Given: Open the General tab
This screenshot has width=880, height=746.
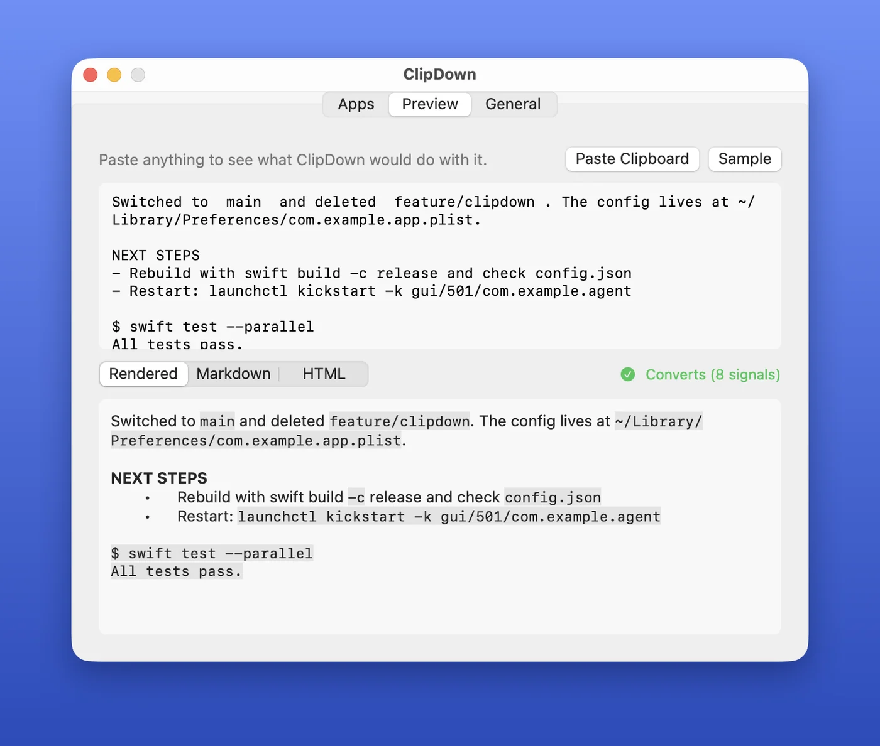Looking at the screenshot, I should (513, 104).
